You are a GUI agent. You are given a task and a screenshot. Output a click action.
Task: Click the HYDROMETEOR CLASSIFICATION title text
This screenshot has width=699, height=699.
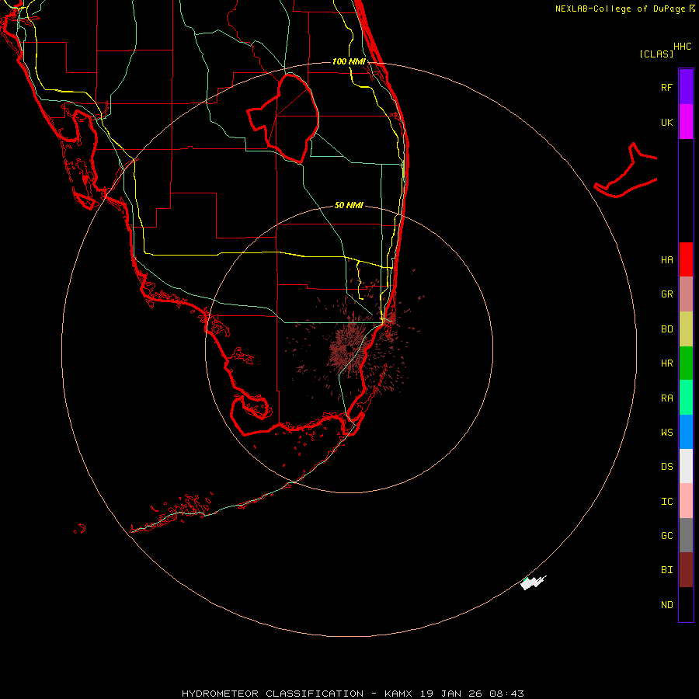pos(273,694)
